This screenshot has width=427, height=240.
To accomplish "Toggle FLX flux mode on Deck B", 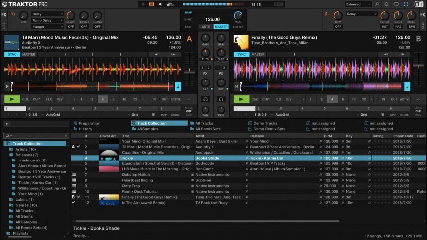I will [278, 99].
